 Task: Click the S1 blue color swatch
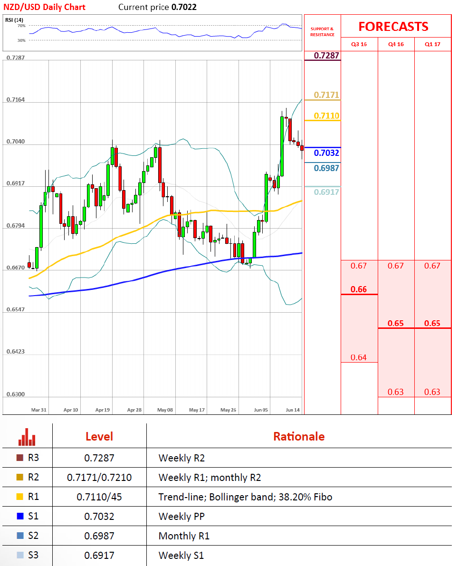coord(20,516)
